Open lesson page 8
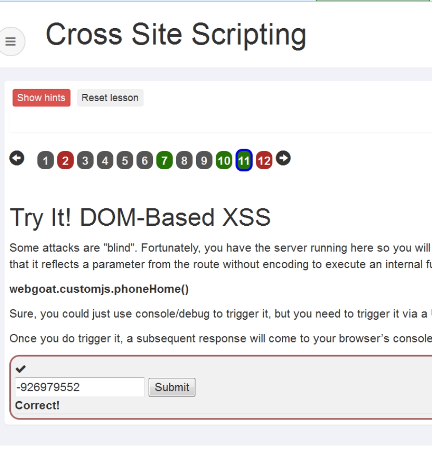The height and width of the screenshot is (451, 432). (185, 160)
